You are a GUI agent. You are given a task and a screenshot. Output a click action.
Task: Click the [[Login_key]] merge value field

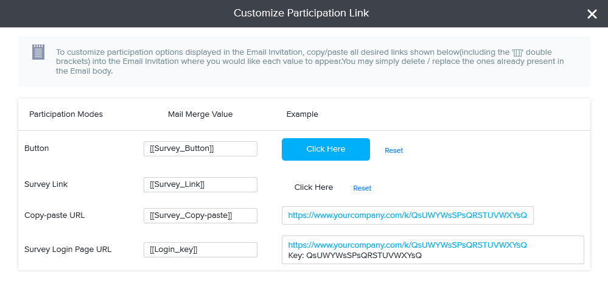click(200, 250)
